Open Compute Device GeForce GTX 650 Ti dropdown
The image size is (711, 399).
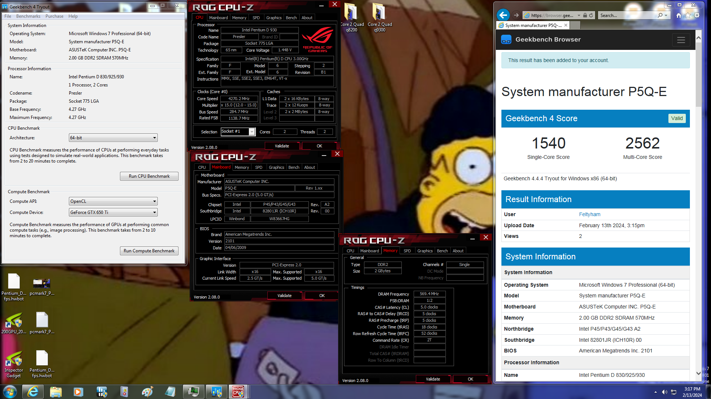click(x=113, y=212)
